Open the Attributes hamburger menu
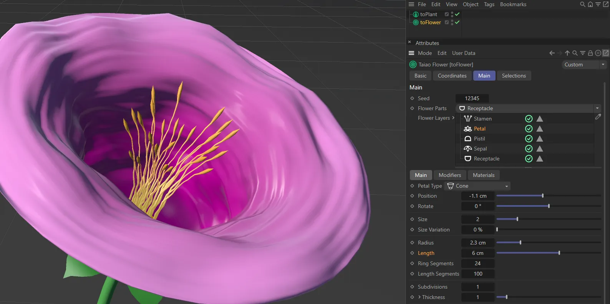 pos(411,53)
